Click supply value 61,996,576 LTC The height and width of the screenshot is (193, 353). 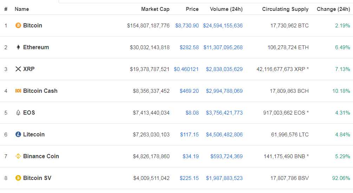(290, 135)
